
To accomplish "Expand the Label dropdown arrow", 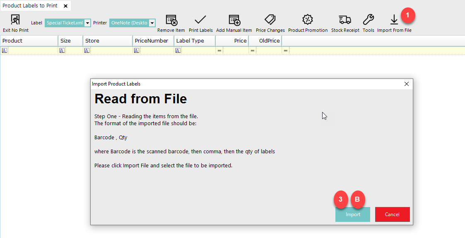I will [x=87, y=23].
